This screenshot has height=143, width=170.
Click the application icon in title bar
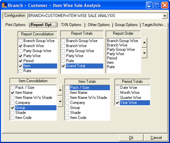coord(4,5)
